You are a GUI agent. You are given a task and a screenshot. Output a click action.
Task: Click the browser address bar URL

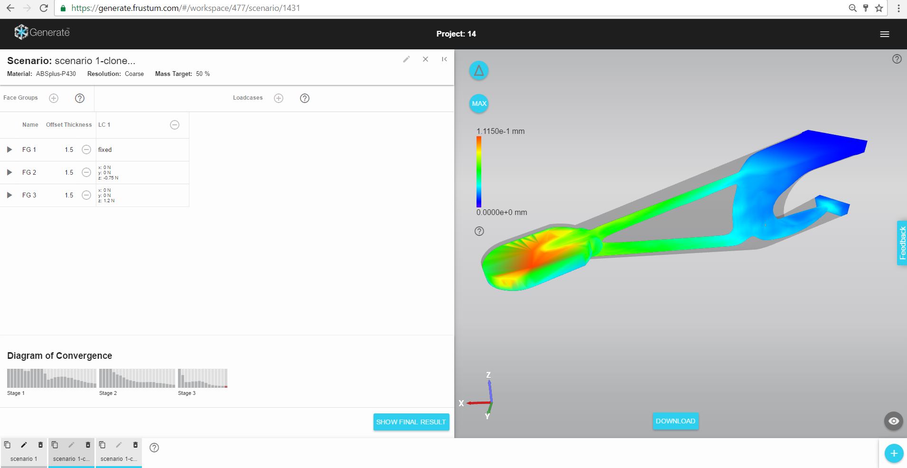186,8
